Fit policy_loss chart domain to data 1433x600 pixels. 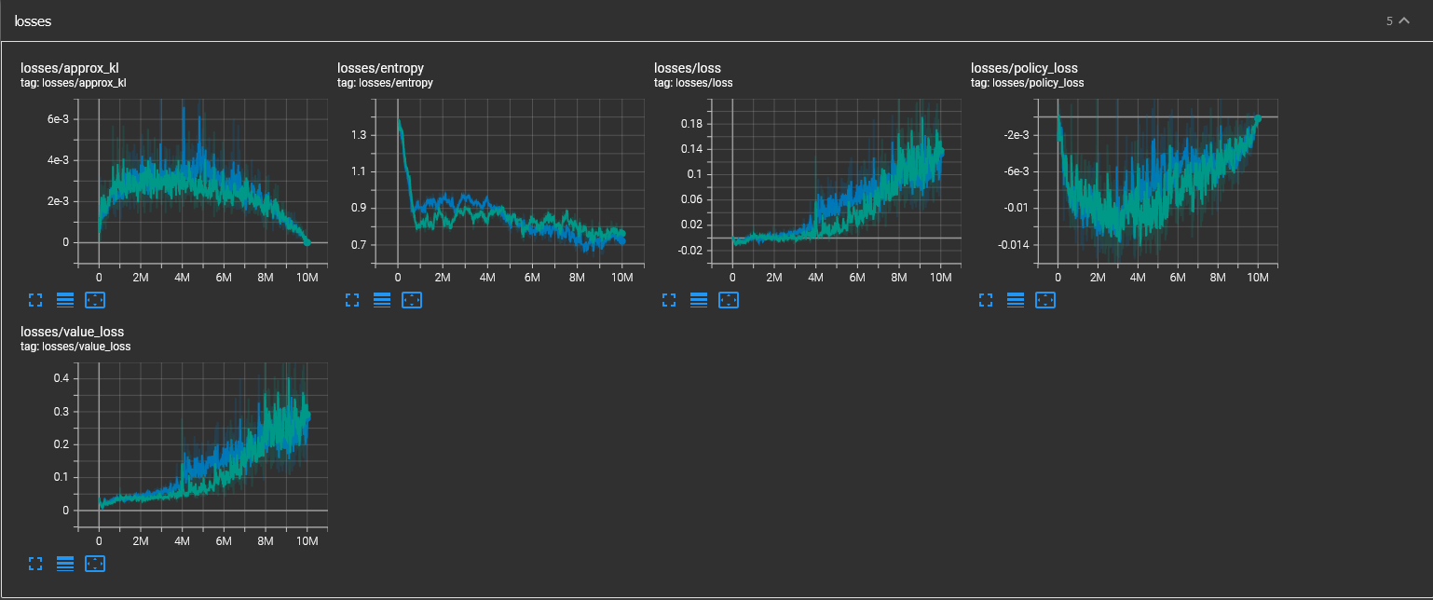(x=1045, y=300)
